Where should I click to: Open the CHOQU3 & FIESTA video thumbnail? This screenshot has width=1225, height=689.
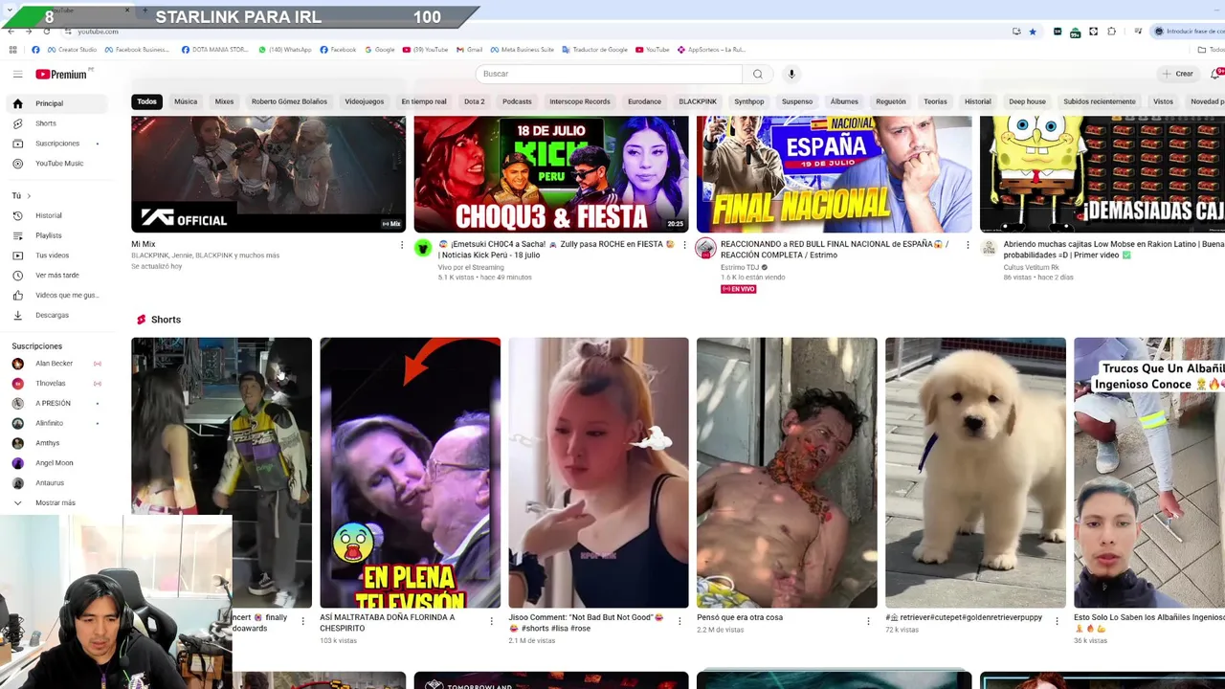(x=551, y=174)
